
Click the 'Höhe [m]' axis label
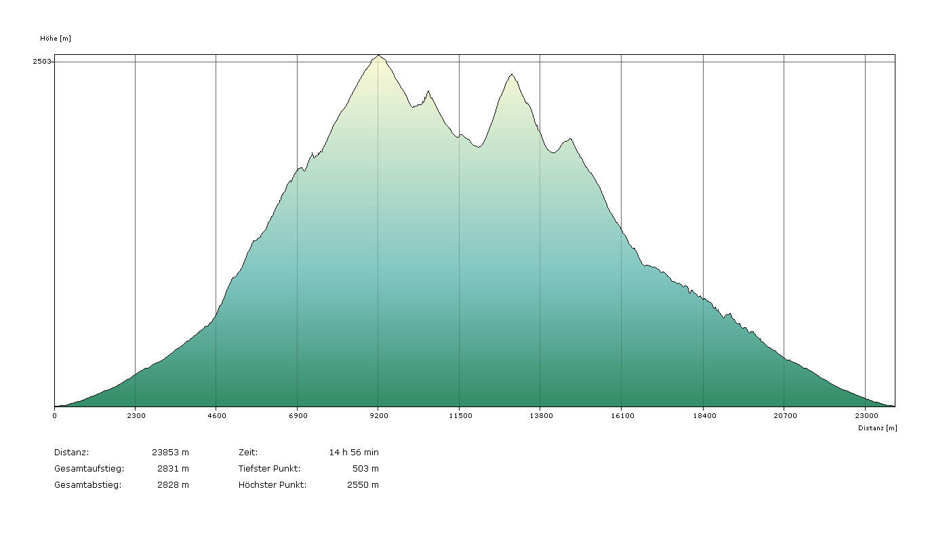tap(56, 39)
